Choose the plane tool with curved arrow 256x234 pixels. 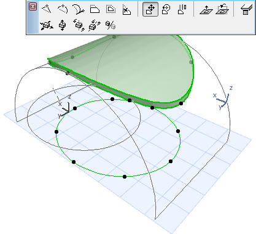tap(222, 9)
